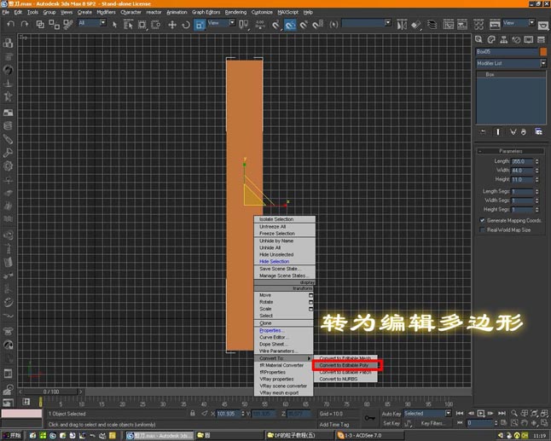Toggle the Percent Snap button
The height and width of the screenshot is (441, 551).
tap(304, 25)
